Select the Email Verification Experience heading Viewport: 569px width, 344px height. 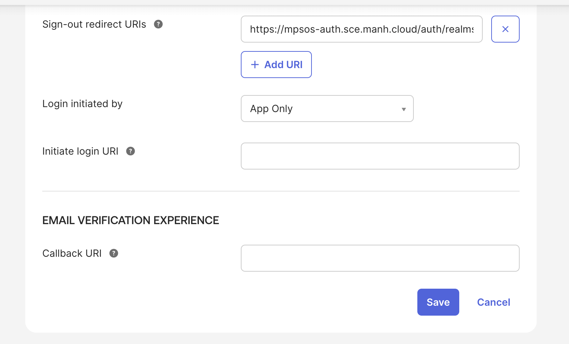131,220
